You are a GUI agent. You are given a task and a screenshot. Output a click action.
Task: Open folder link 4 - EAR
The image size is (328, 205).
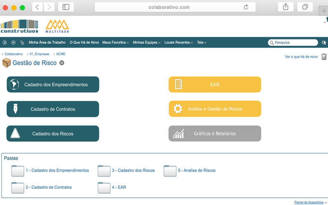pyautogui.click(x=119, y=187)
